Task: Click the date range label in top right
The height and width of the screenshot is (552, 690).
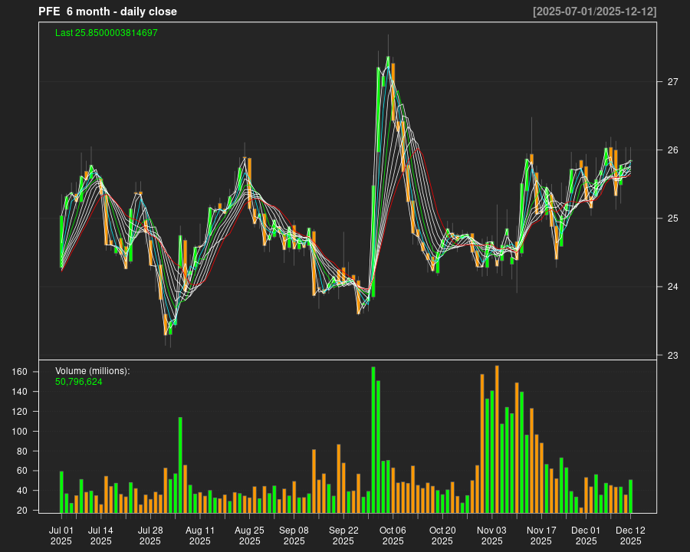Action: (x=594, y=11)
